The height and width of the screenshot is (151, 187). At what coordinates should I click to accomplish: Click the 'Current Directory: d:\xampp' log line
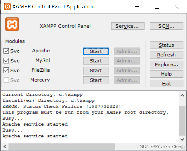[x=42, y=95]
